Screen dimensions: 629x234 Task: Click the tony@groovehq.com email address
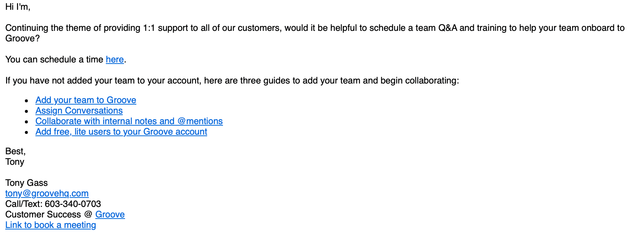pos(47,193)
